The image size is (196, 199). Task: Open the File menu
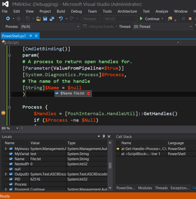(5, 11)
